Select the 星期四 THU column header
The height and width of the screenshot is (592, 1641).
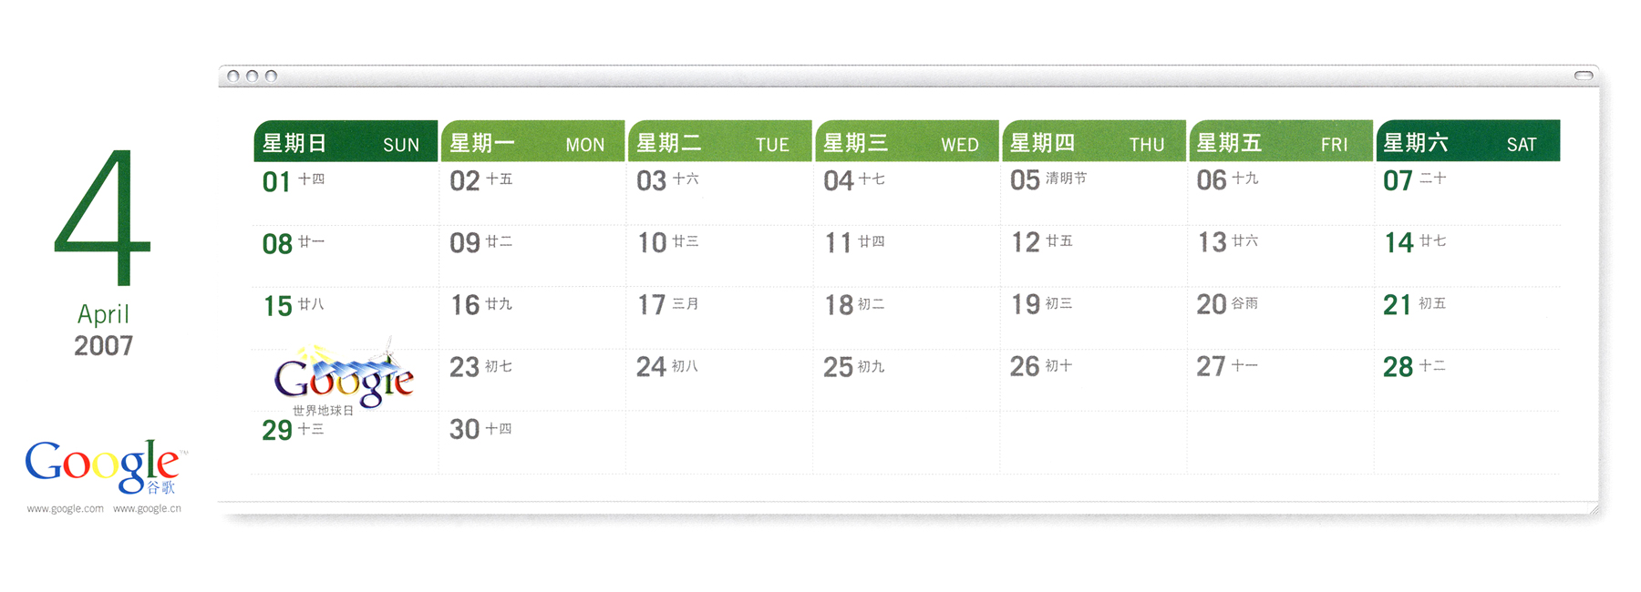click(1094, 141)
